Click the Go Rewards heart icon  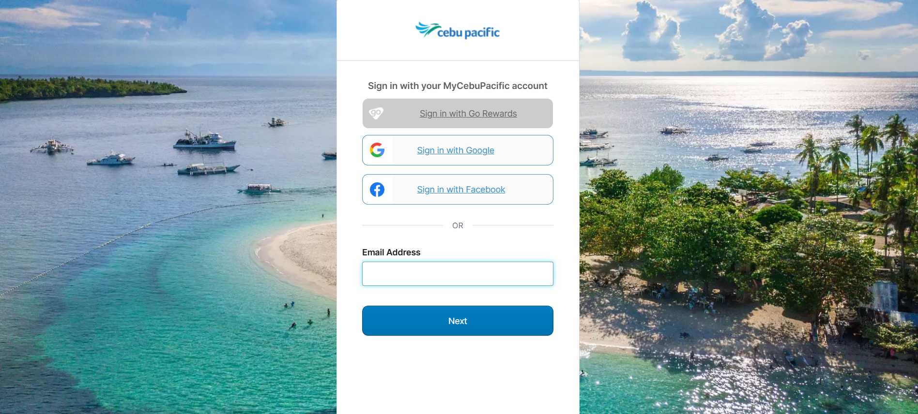tap(376, 113)
